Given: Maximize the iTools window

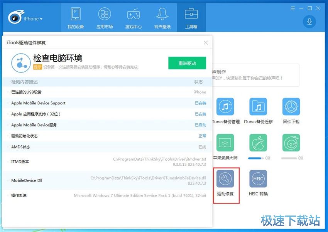Looking at the screenshot, I should (309, 8).
